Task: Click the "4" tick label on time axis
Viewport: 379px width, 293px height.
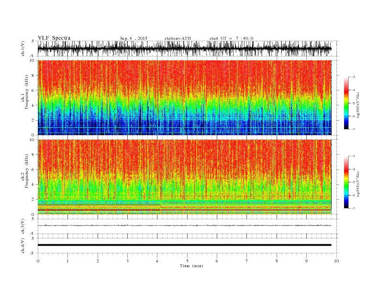Action: (157, 261)
